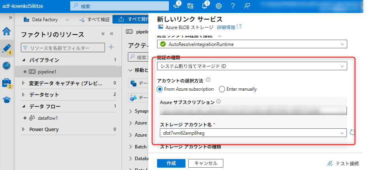Click the 作成 button
This screenshot has width=369, height=170.
click(171, 163)
